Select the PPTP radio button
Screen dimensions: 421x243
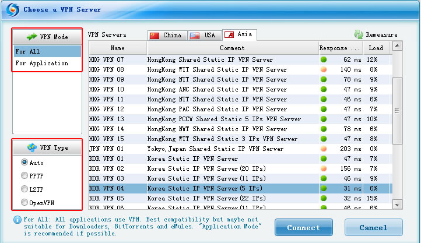click(x=24, y=175)
